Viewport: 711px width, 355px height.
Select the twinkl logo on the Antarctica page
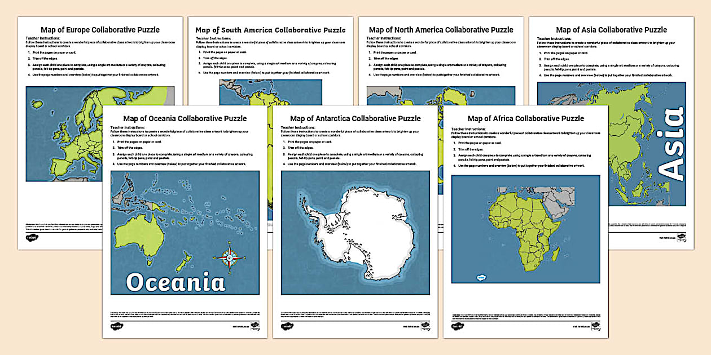[288, 325]
